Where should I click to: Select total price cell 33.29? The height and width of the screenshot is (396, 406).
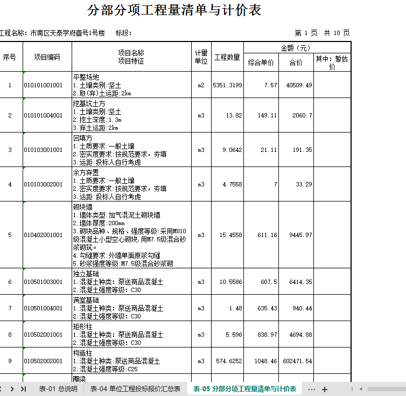(296, 184)
